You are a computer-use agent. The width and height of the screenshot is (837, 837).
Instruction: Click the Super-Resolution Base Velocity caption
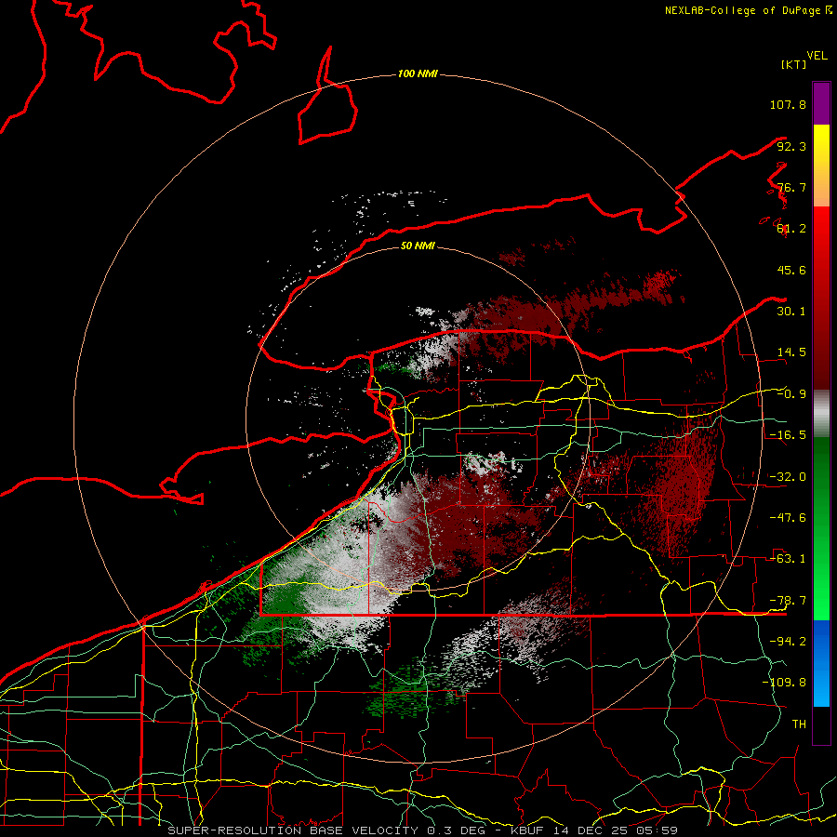(423, 830)
